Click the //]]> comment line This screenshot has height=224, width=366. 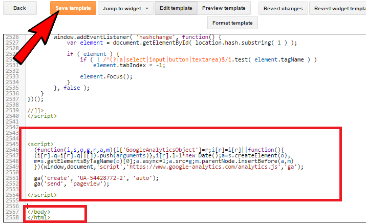pos(35,110)
